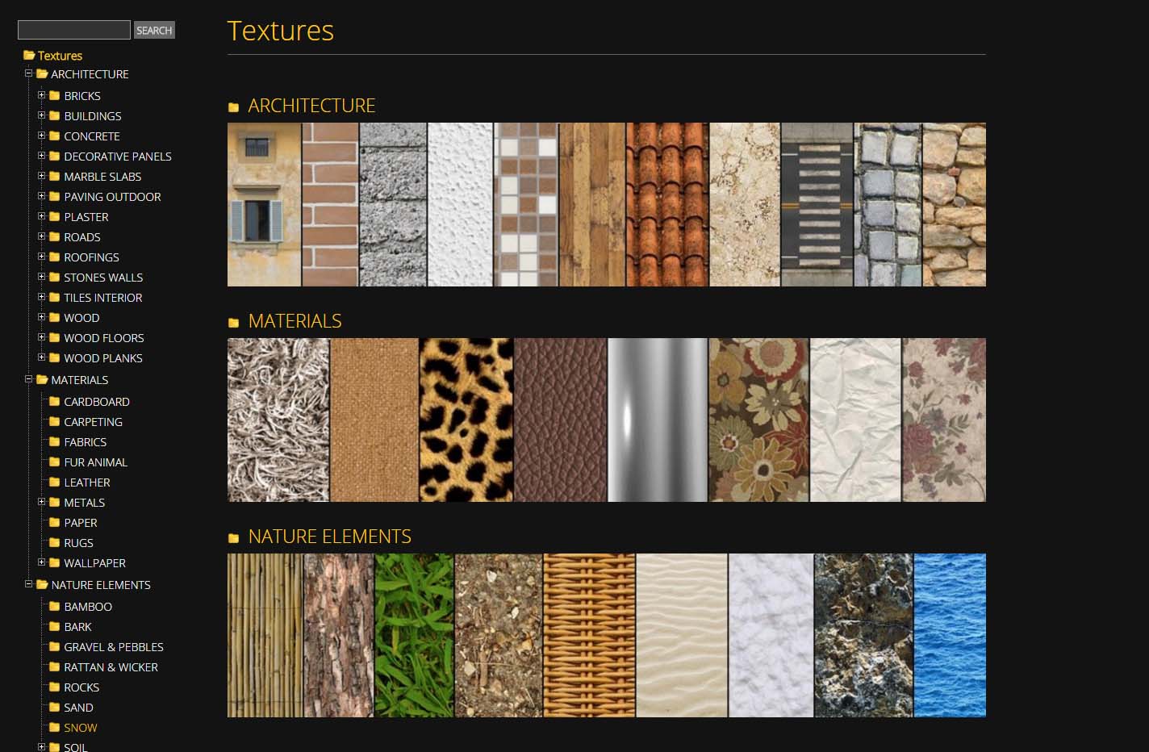
Task: Open the blue water texture thumbnail
Action: point(950,635)
